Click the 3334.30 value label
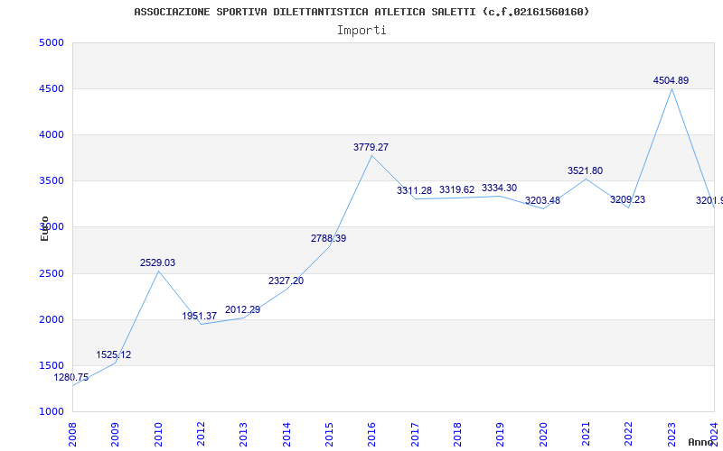This screenshot has width=723, height=451. (x=499, y=189)
